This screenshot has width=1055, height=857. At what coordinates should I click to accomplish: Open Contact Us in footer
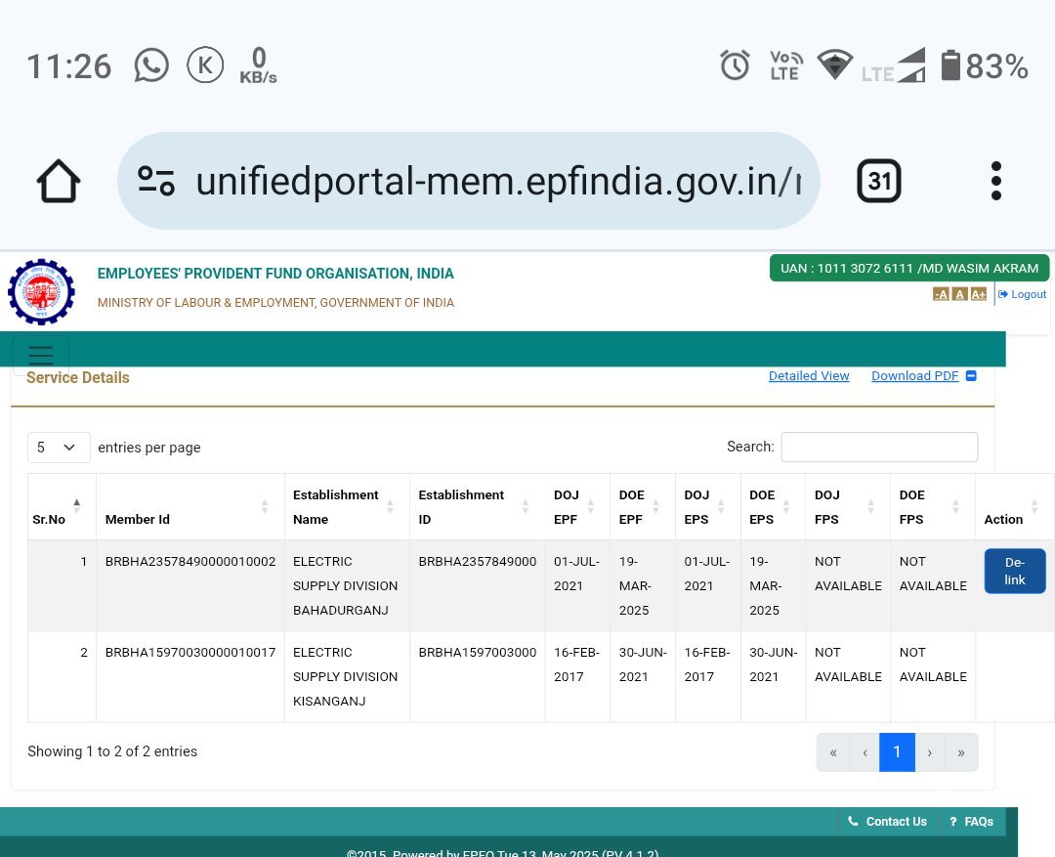pos(887,821)
